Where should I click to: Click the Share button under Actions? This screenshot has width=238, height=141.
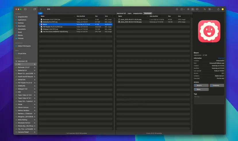[x=201, y=89]
